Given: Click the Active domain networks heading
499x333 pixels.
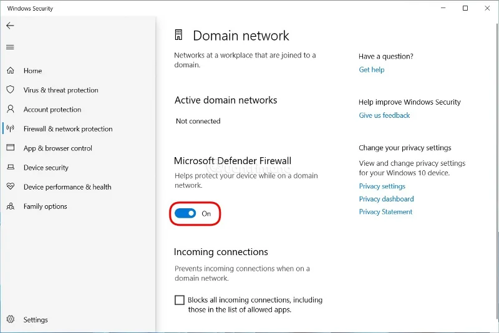Looking at the screenshot, I should click(x=226, y=100).
